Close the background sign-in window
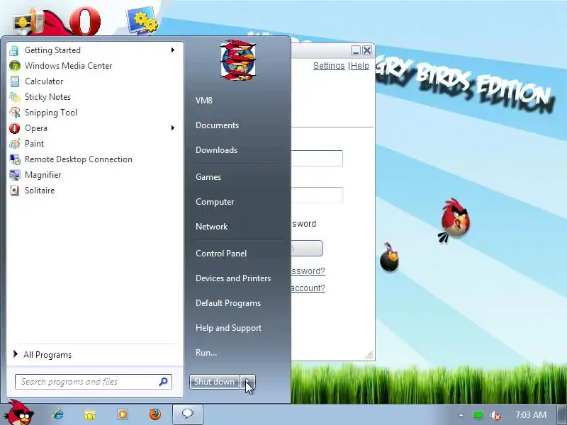Viewport: 567px width, 425px height. click(x=367, y=50)
